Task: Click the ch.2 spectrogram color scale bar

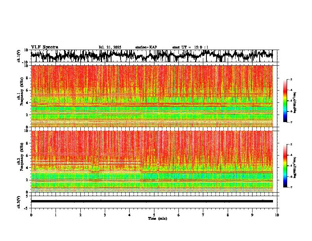Action: (285, 166)
